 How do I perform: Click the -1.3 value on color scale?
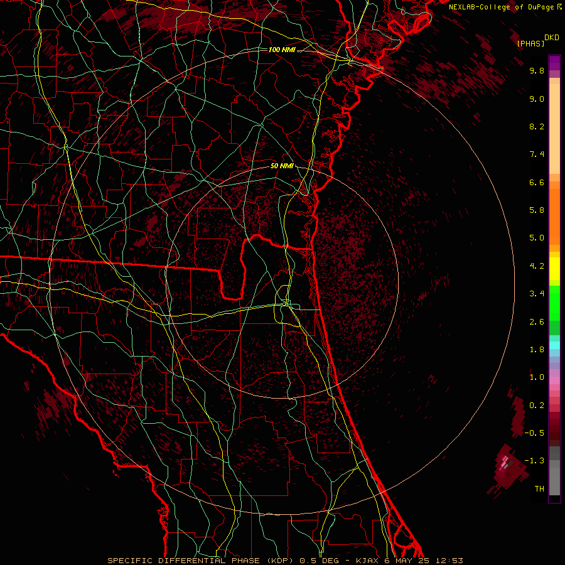click(534, 461)
